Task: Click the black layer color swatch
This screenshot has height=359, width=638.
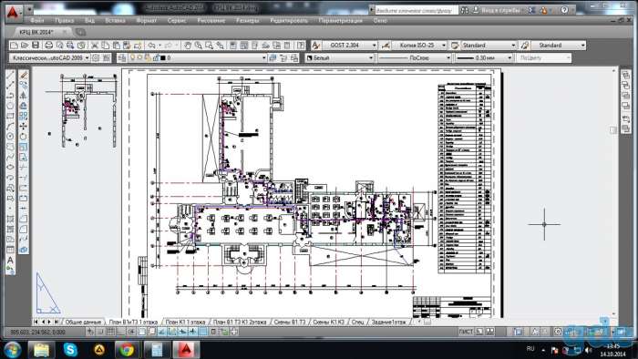Action: coord(163,58)
